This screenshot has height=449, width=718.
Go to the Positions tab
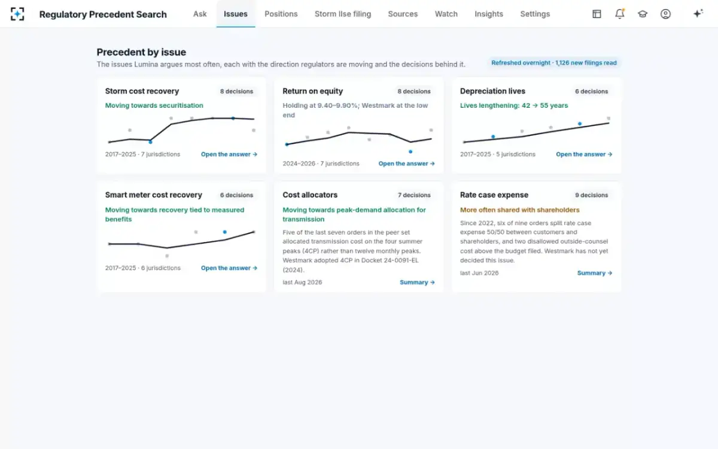coord(281,14)
